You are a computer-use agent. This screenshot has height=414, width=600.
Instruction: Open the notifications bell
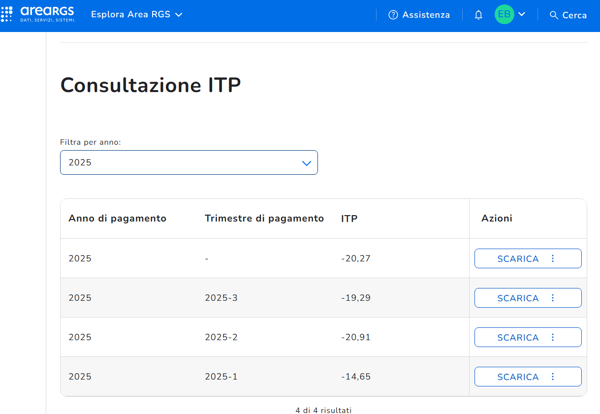pyautogui.click(x=478, y=15)
